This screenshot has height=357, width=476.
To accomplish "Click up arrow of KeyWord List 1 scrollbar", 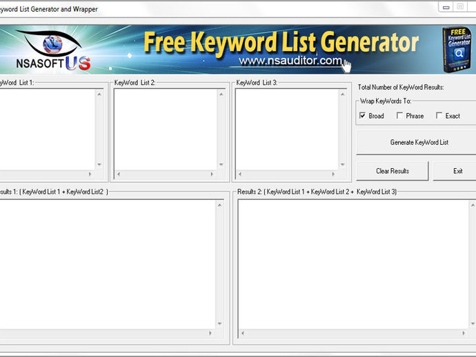I will 99,94.
